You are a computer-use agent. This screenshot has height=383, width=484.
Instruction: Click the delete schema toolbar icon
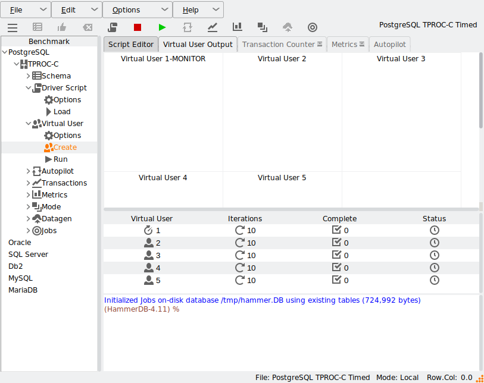[x=88, y=27]
